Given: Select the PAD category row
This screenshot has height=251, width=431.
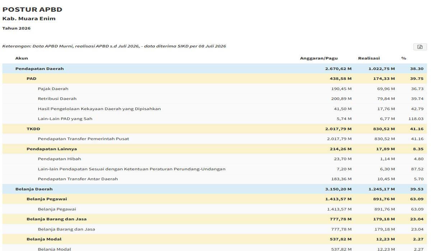Looking at the screenshot, I should click(x=215, y=79).
